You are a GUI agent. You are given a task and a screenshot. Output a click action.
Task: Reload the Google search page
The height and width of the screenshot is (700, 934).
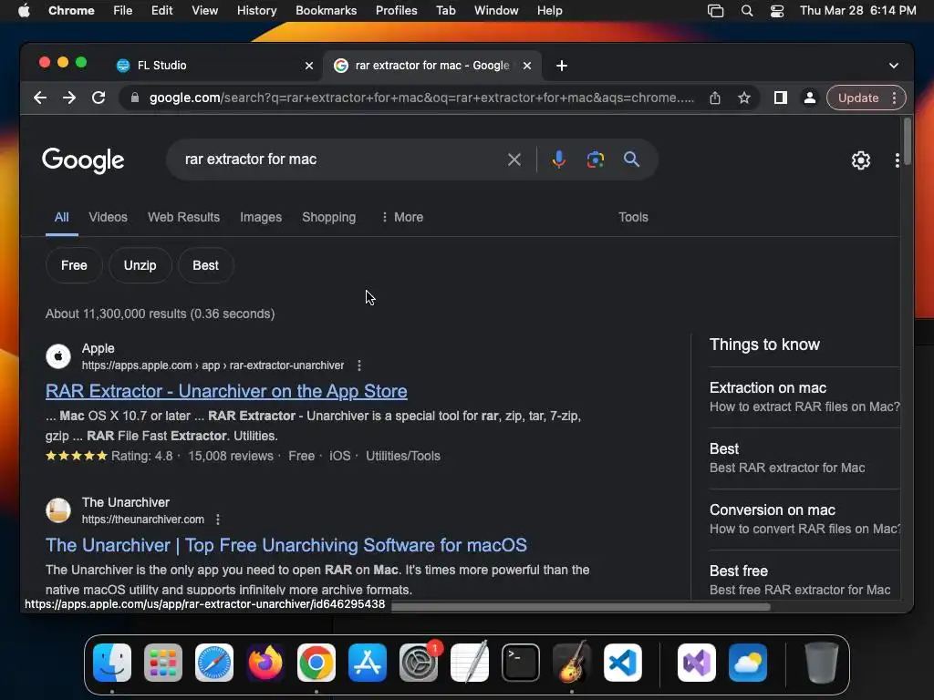tap(99, 98)
